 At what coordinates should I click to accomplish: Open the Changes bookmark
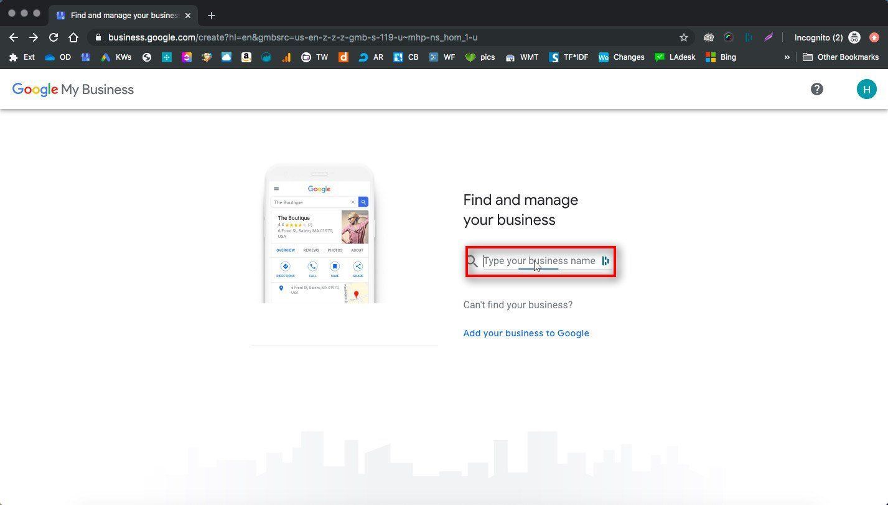pyautogui.click(x=621, y=57)
